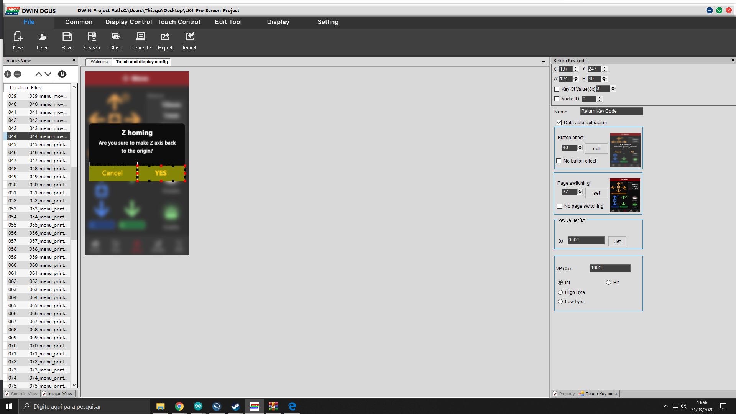736x414 pixels.
Task: Click the Import toolbar icon
Action: [189, 37]
